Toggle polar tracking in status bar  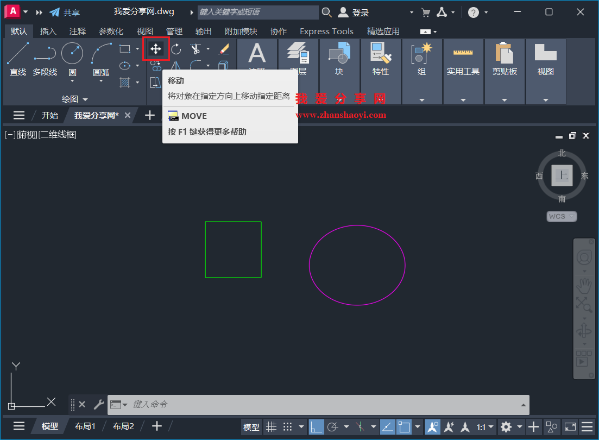tap(333, 426)
